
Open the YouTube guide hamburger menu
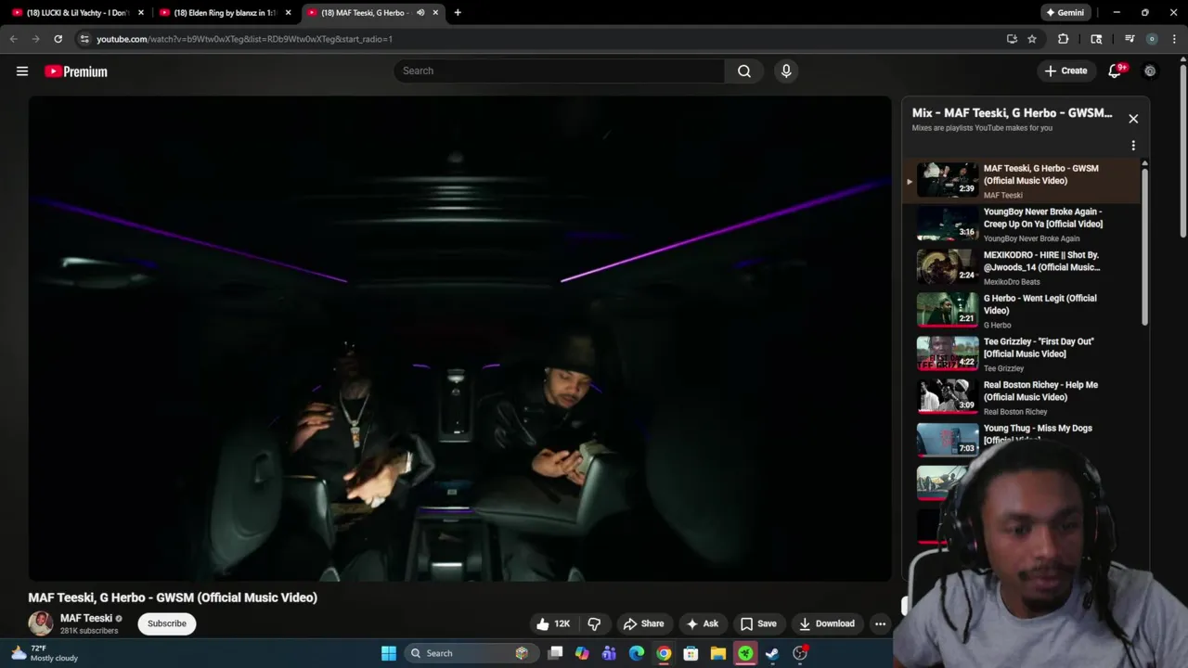[x=22, y=71]
